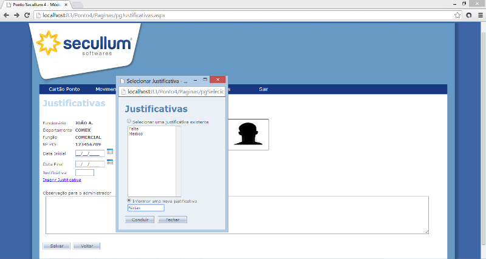Viewport: 486px width, 259px height.
Task: Open the Data Final calendar picker
Action: coord(110,162)
